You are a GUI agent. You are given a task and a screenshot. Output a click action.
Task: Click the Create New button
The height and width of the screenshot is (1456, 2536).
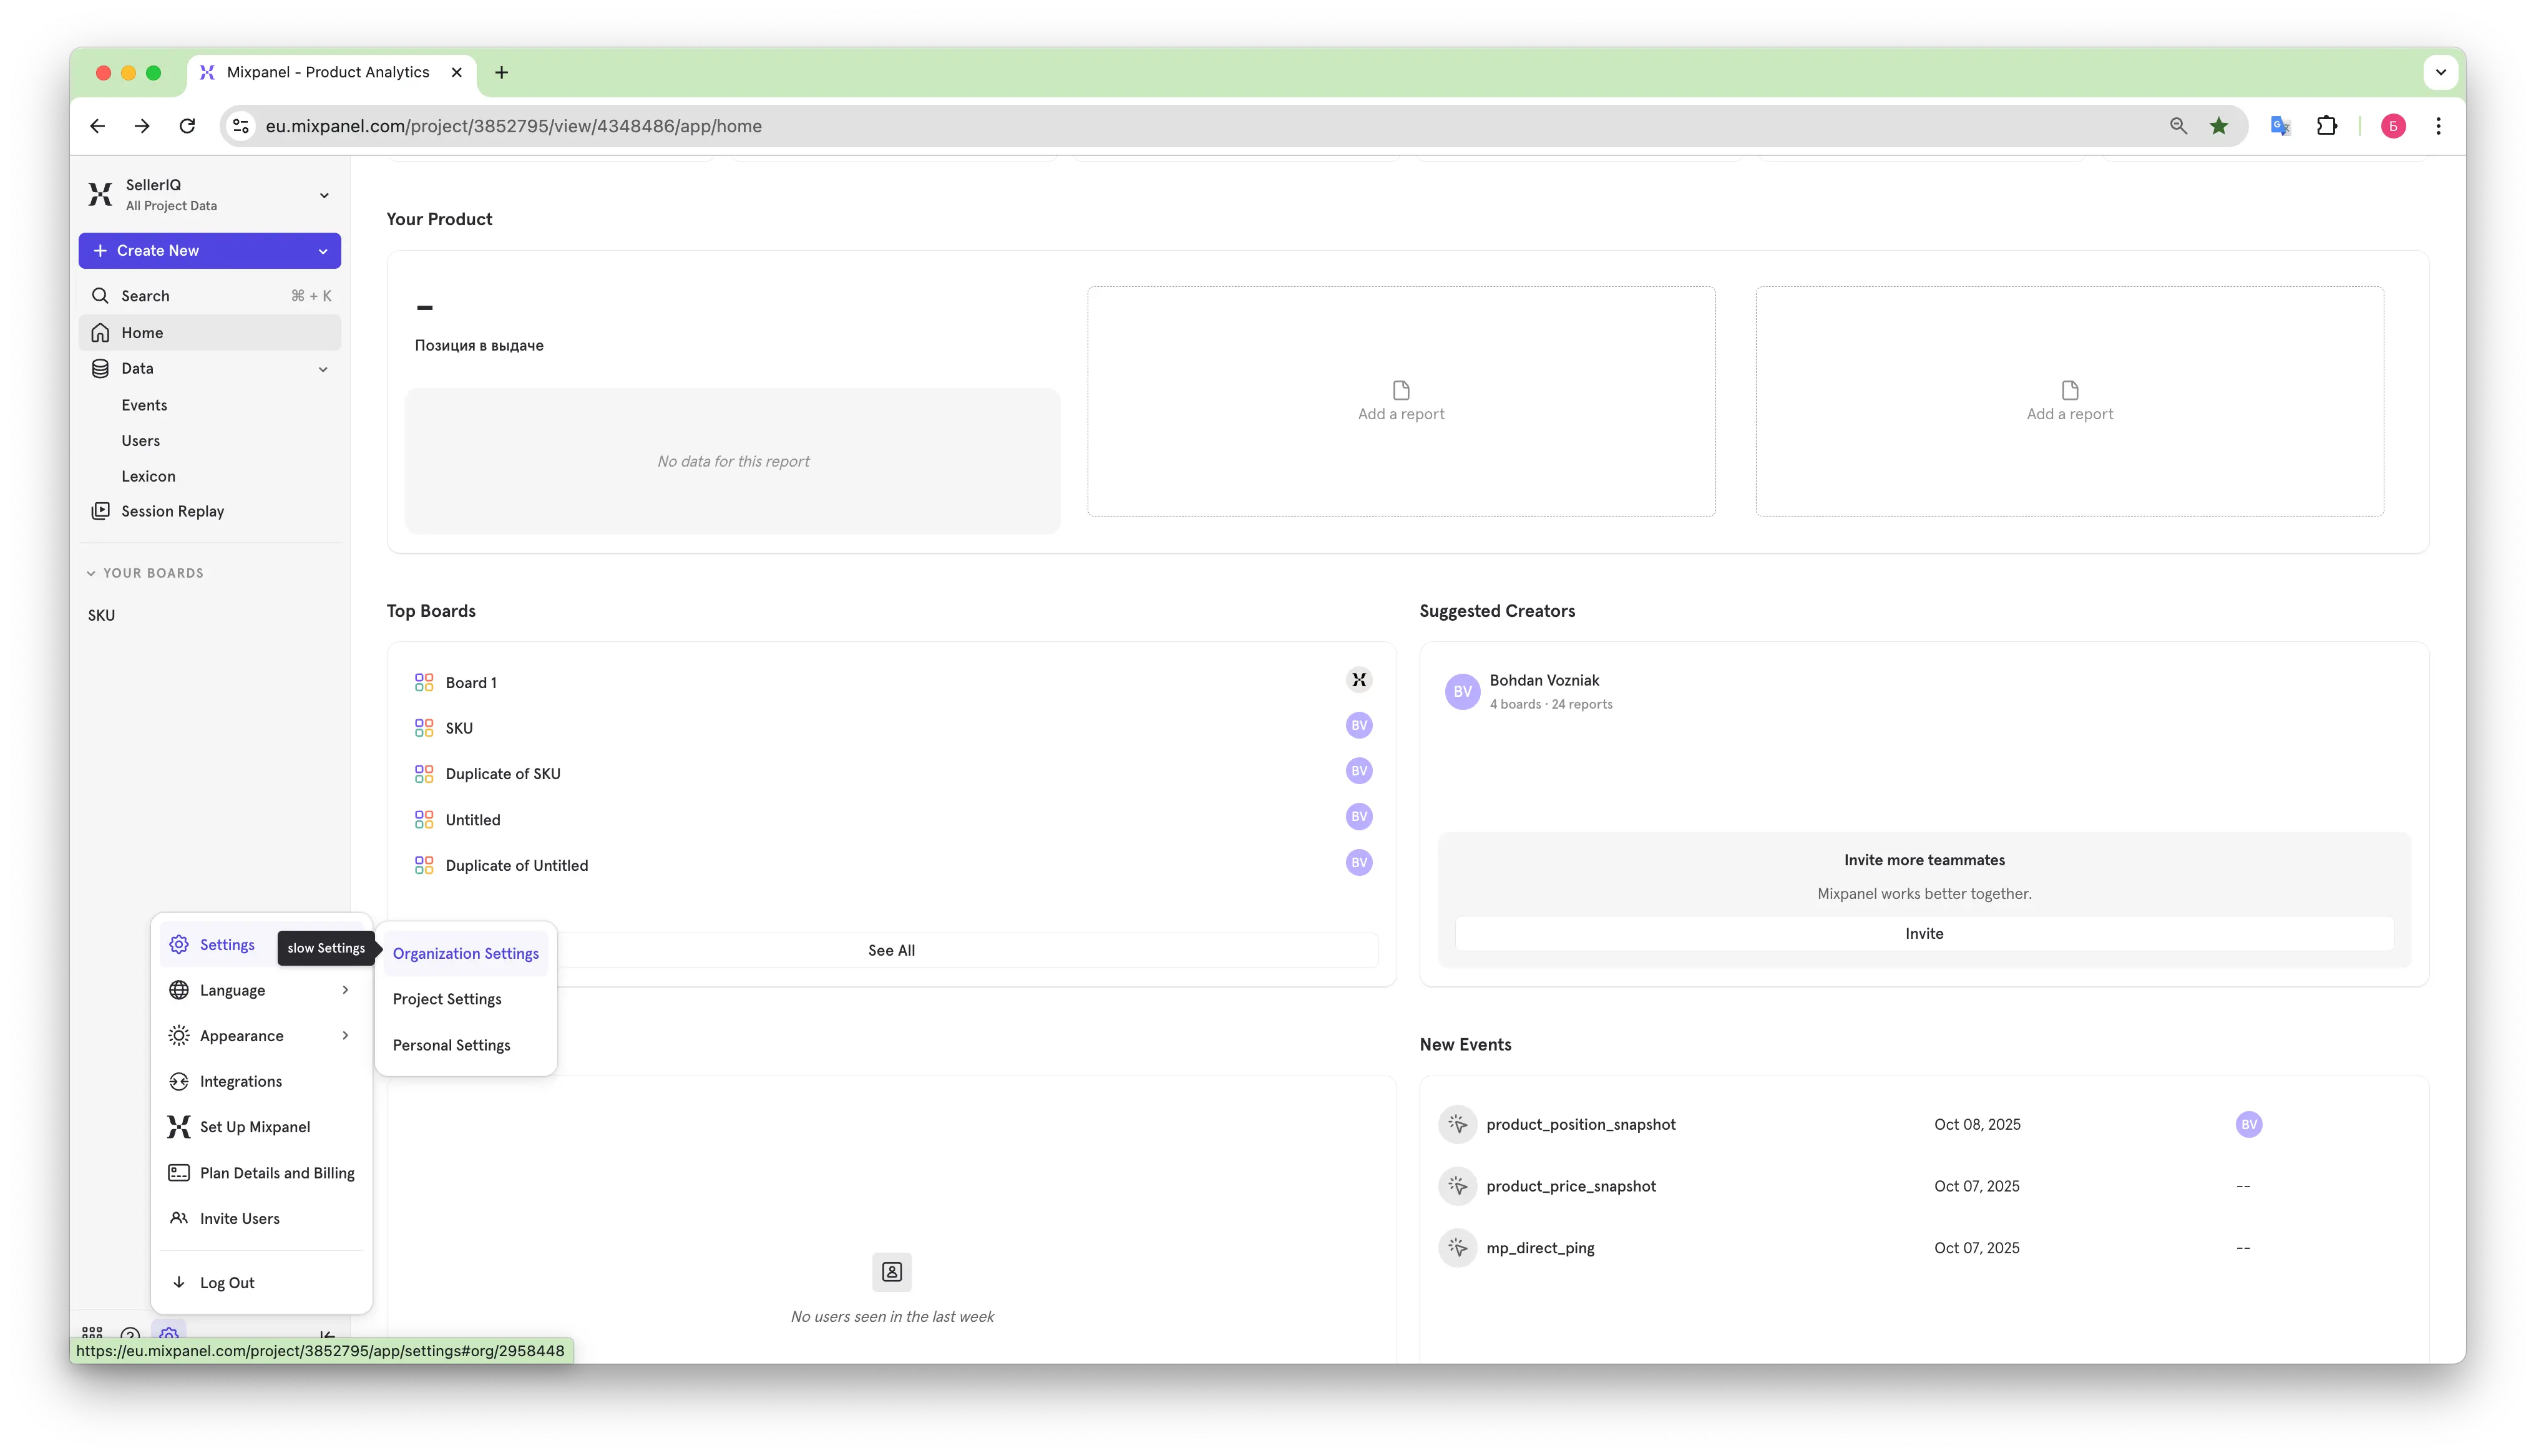click(x=210, y=251)
